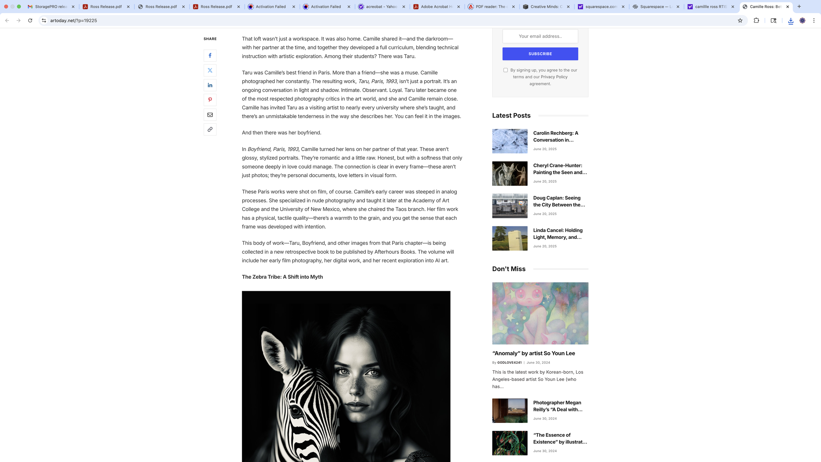
Task: Click the Subscribe button
Action: 540,54
